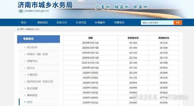This screenshot has height=106, width=194.
Task: Click arrow bullet beside 人事信息
Action: [x=25, y=75]
